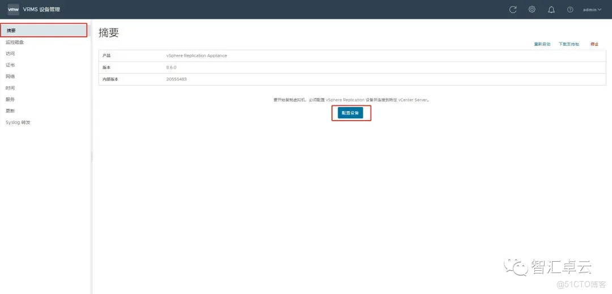Click the refresh icon in header
The width and height of the screenshot is (612, 294).
[x=513, y=10]
